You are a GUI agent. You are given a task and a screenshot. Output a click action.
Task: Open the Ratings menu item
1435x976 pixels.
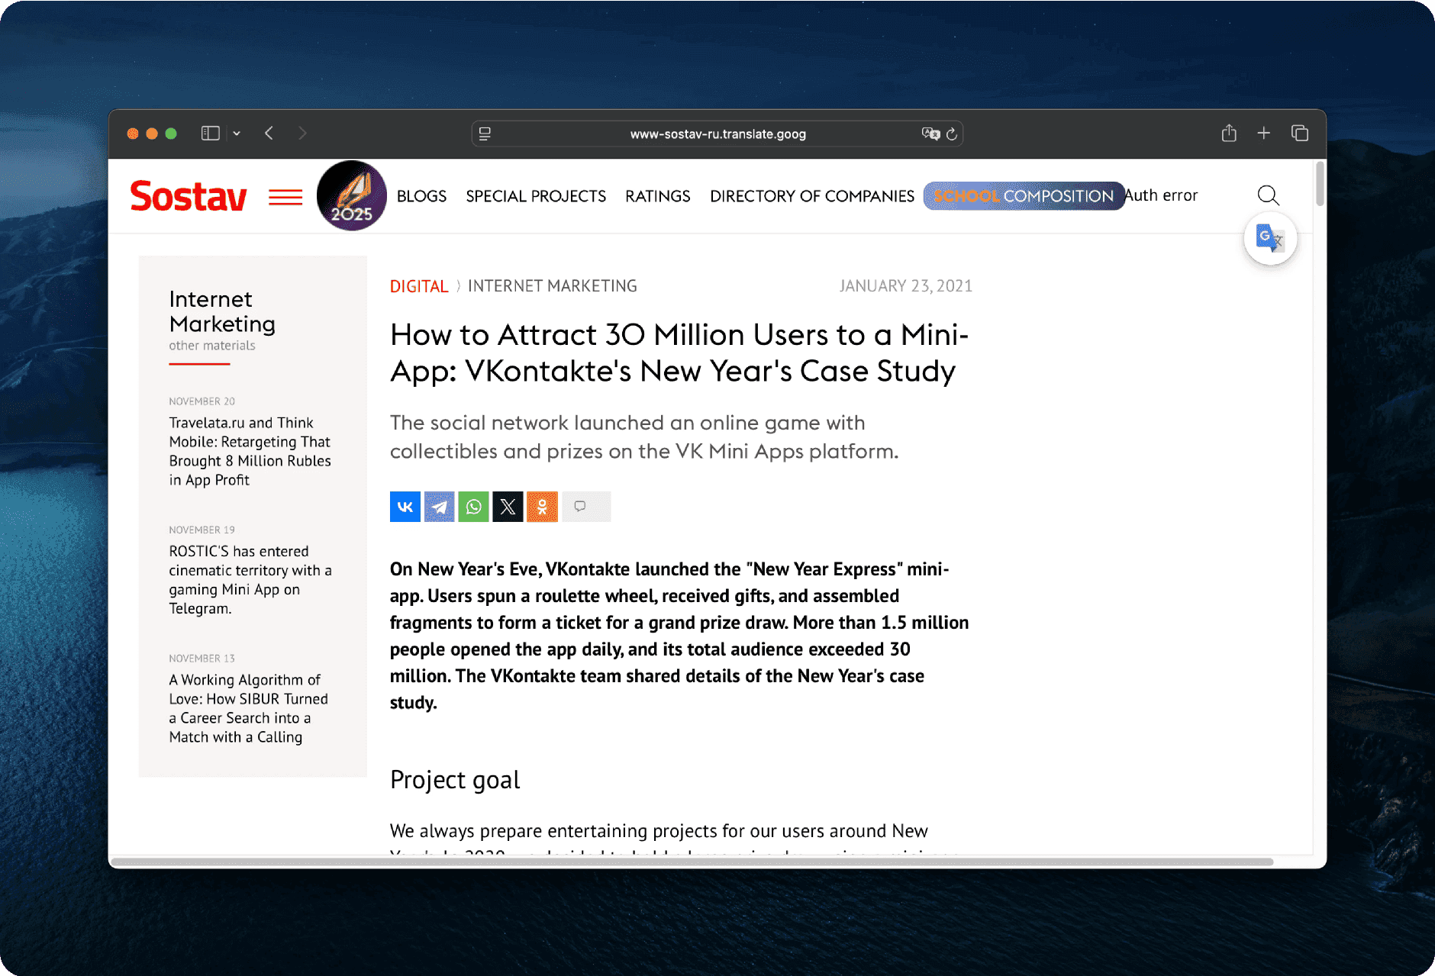(658, 196)
